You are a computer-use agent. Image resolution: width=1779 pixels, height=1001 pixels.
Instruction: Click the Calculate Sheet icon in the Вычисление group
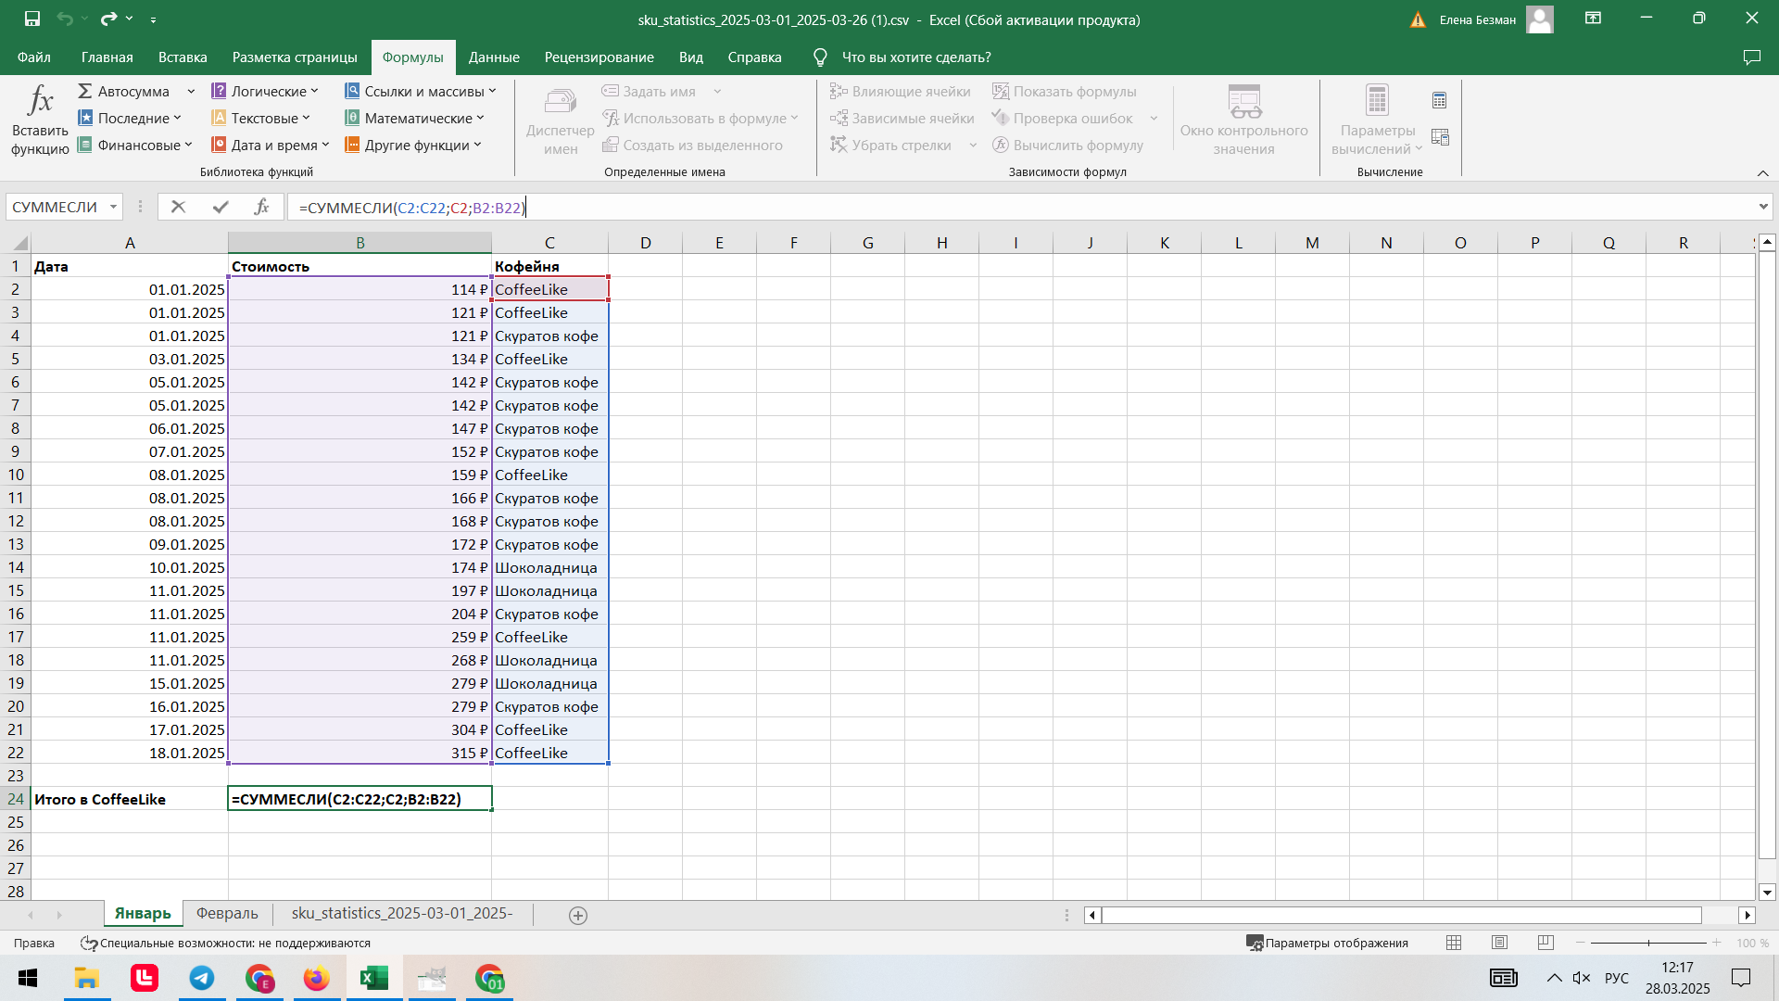1439,137
